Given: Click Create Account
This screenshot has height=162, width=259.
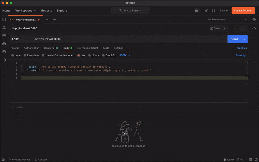Looking at the screenshot, I should 243,11.
